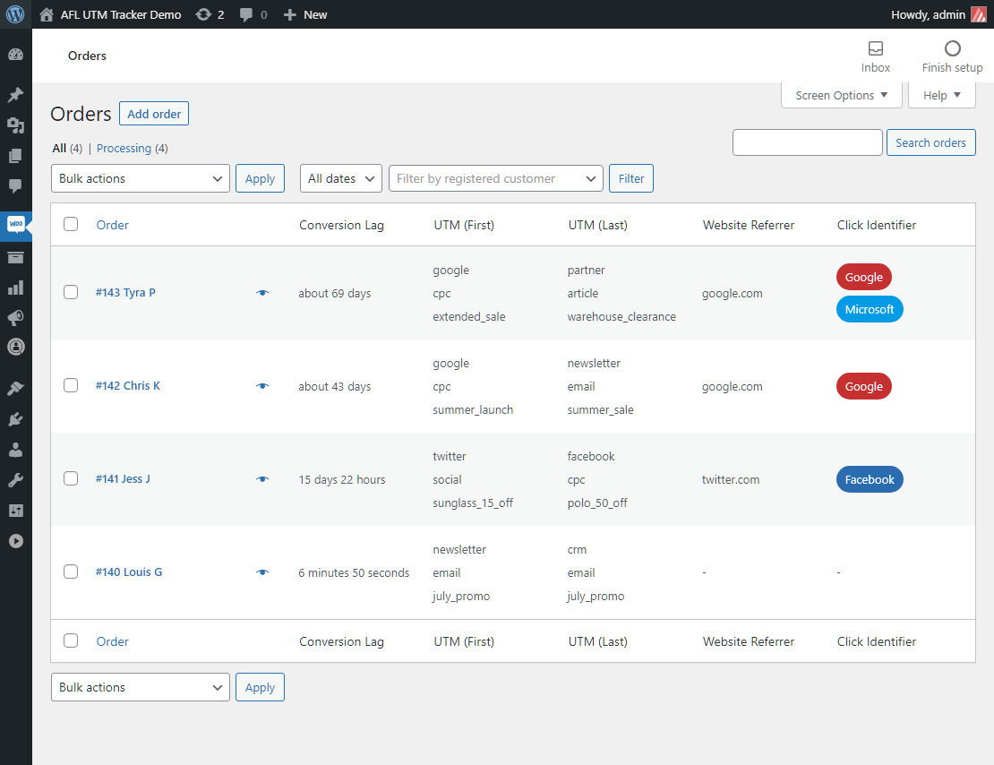Click the Add order button

pyautogui.click(x=154, y=114)
